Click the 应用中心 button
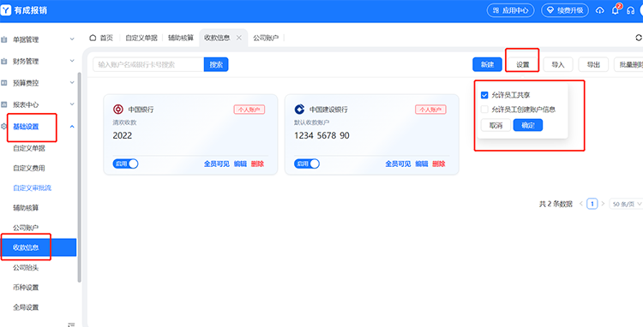Viewport: 643px width, 327px height. [511, 10]
